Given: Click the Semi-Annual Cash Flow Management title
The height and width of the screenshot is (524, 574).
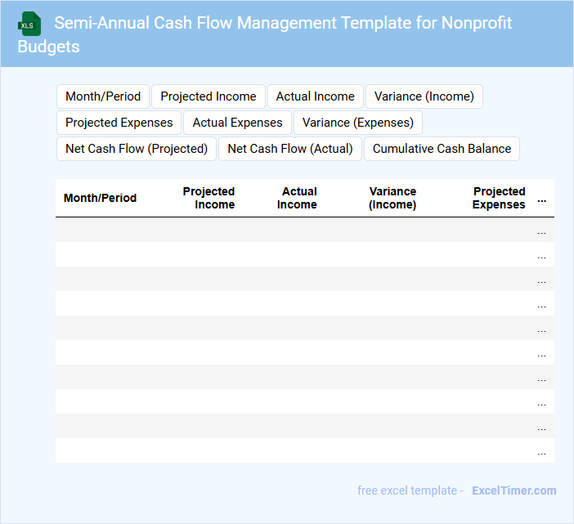Looking at the screenshot, I should pos(264,34).
